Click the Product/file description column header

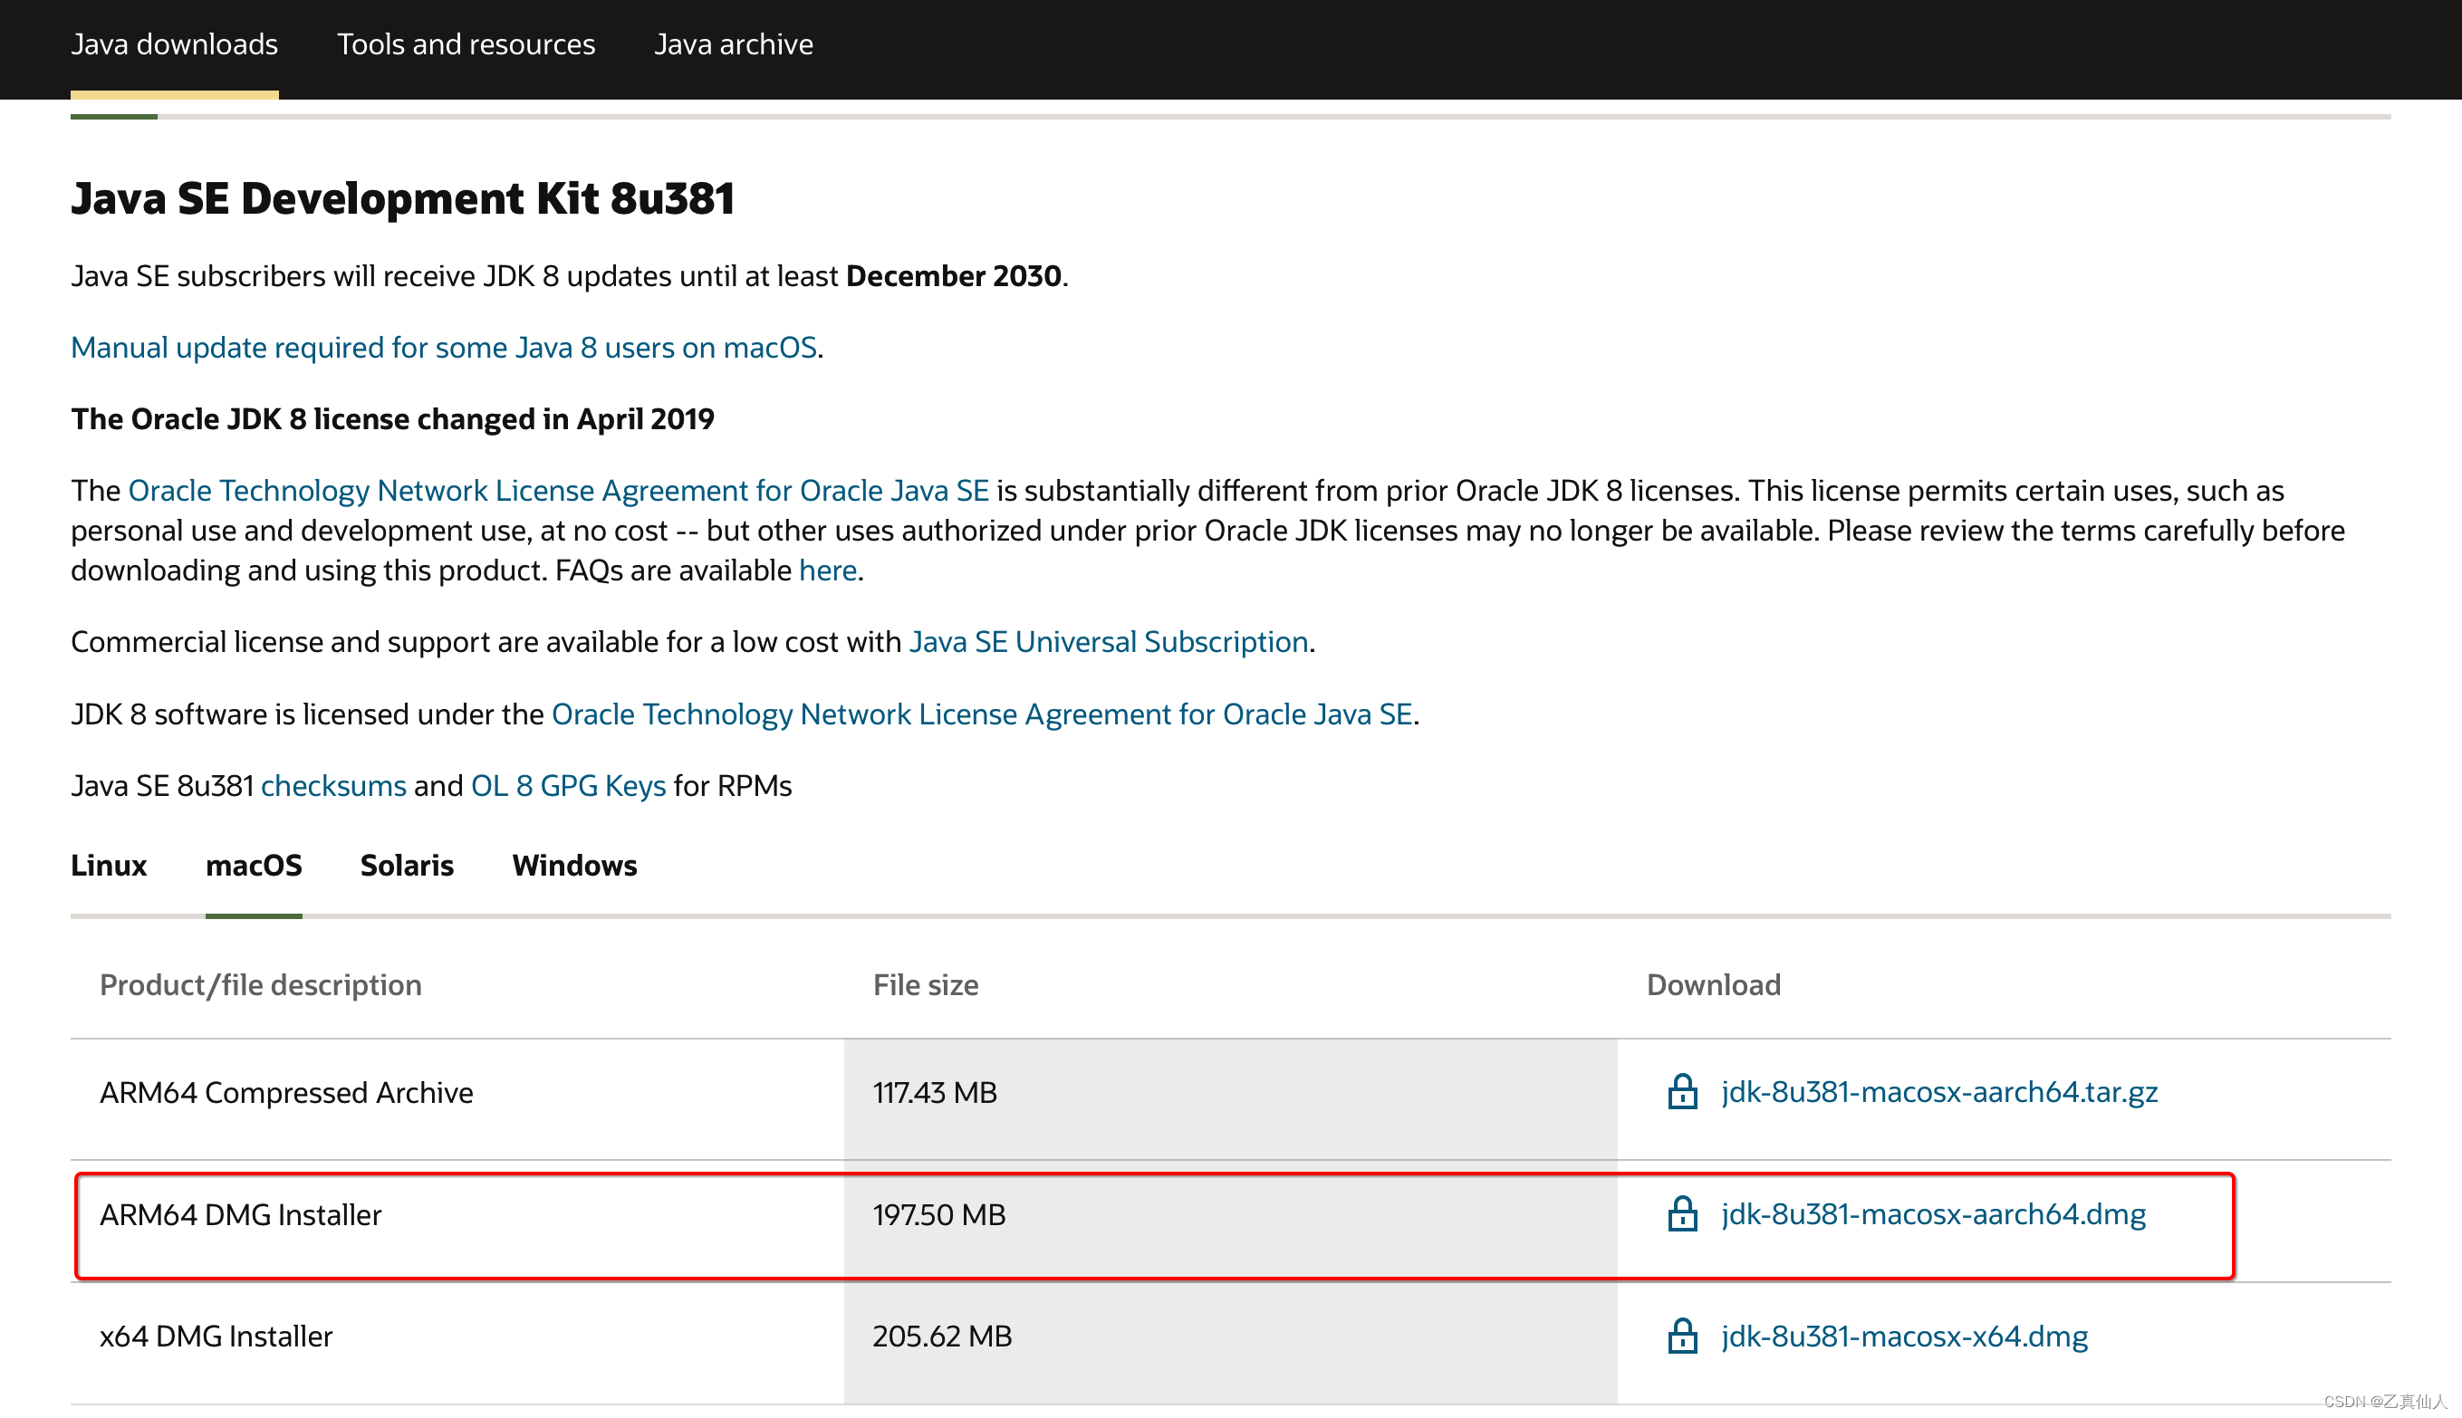click(x=260, y=984)
